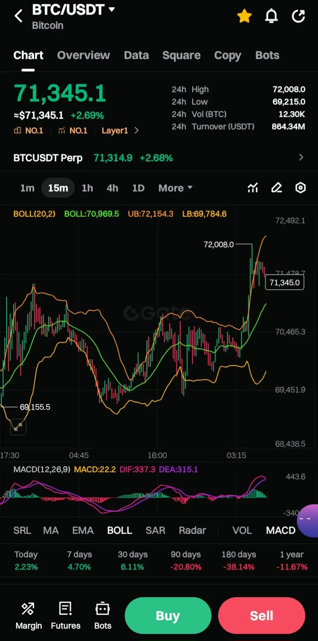Open price alert bell icon

(271, 16)
